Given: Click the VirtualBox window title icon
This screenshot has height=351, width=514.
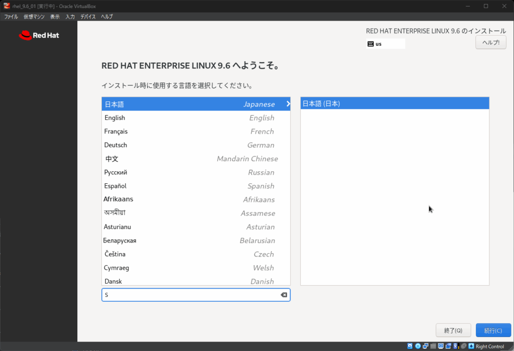Looking at the screenshot, I should coord(7,6).
